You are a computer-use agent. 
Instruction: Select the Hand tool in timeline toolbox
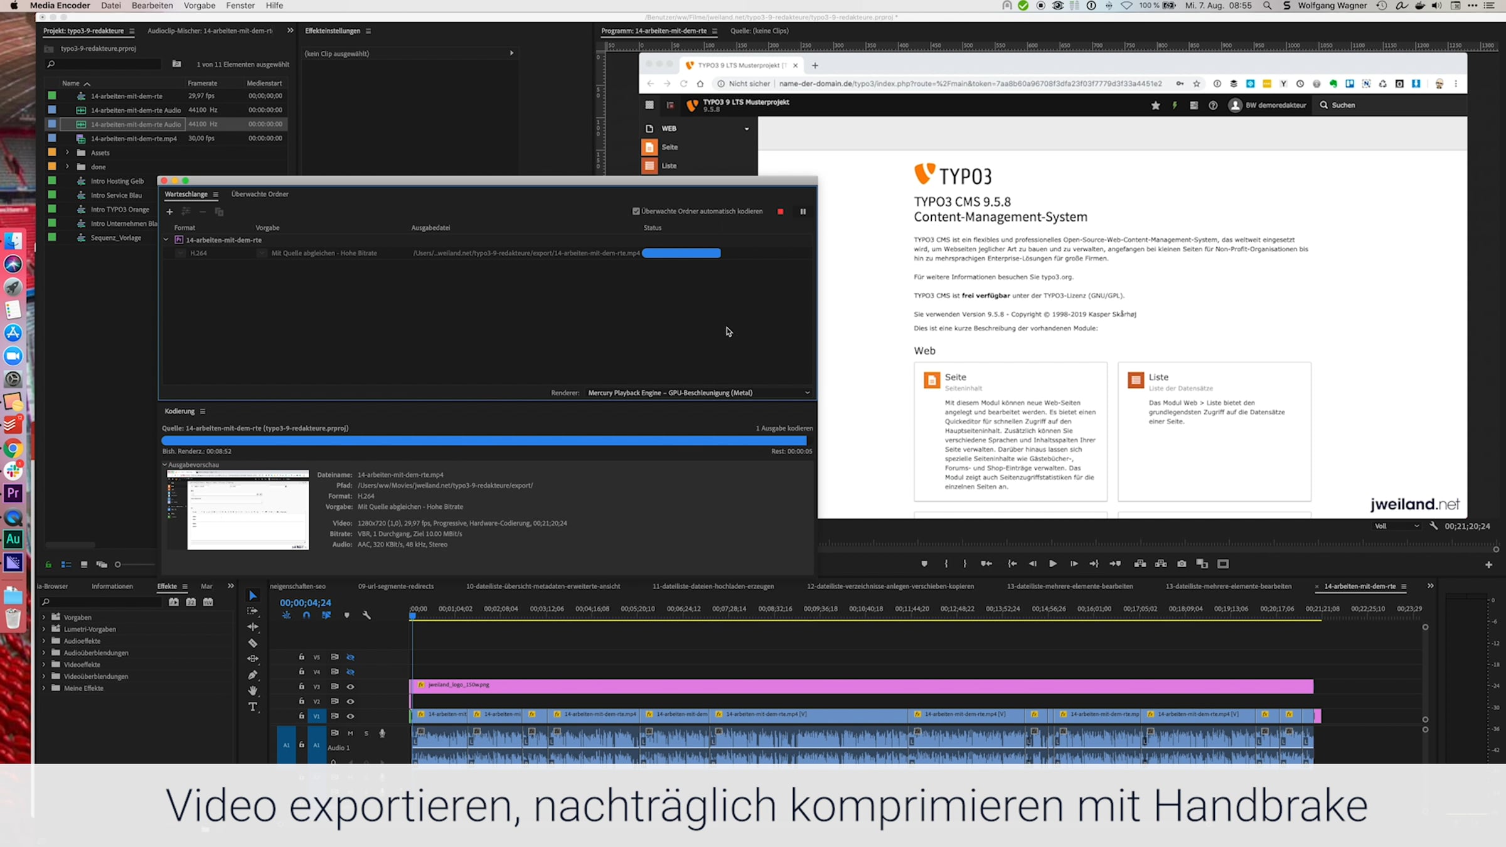click(x=253, y=691)
